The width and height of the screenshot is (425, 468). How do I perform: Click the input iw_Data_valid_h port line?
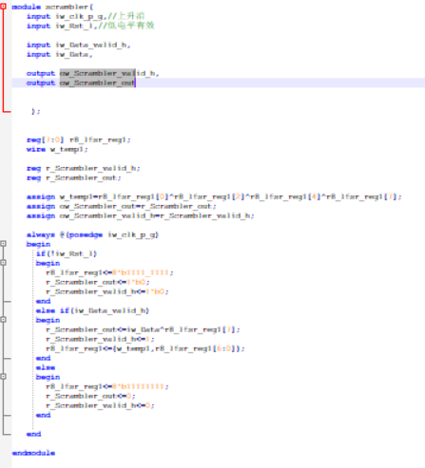point(79,45)
